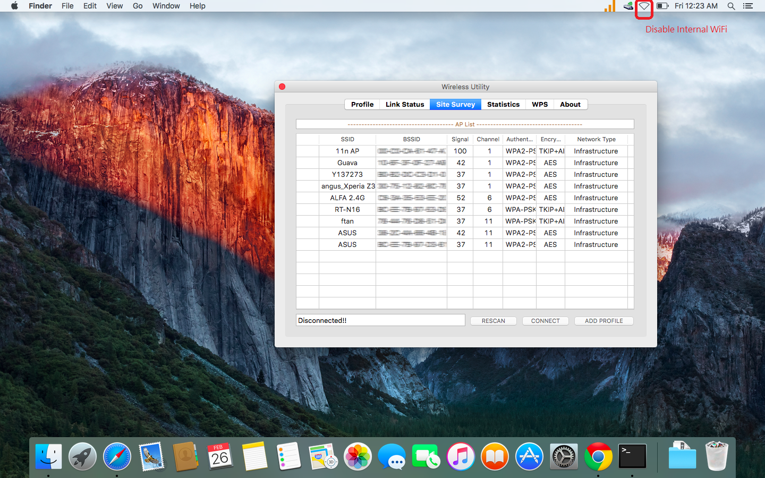The image size is (765, 478).
Task: Launch Safari compass icon in Dock
Action: (x=117, y=456)
